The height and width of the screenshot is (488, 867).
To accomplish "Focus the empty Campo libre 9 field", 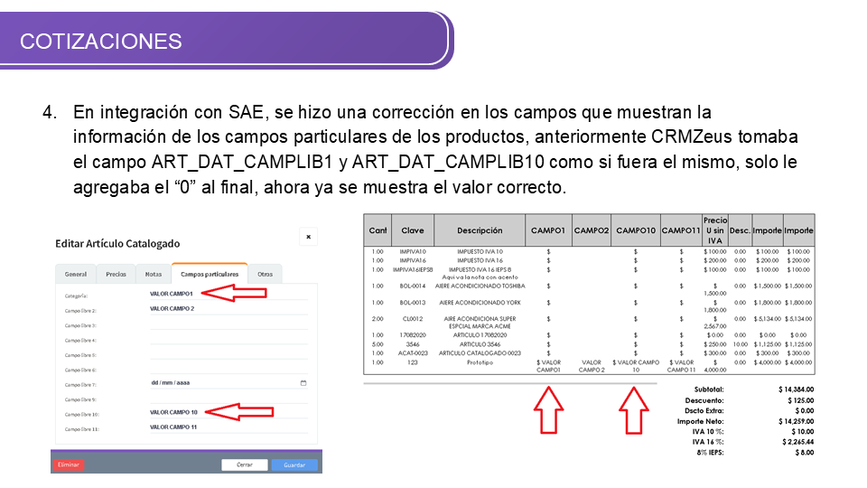I will pos(228,398).
